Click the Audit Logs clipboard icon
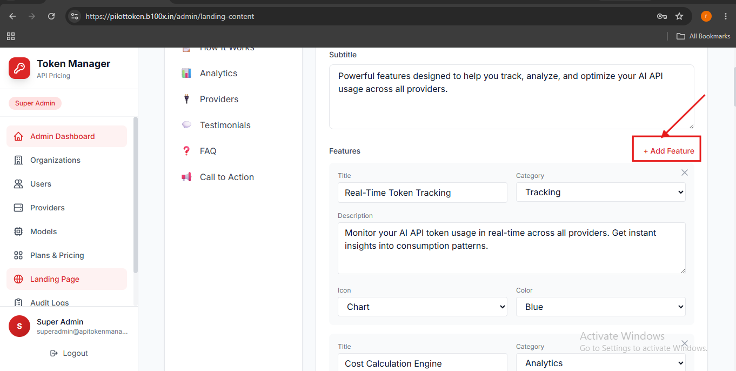The width and height of the screenshot is (736, 371). [18, 303]
